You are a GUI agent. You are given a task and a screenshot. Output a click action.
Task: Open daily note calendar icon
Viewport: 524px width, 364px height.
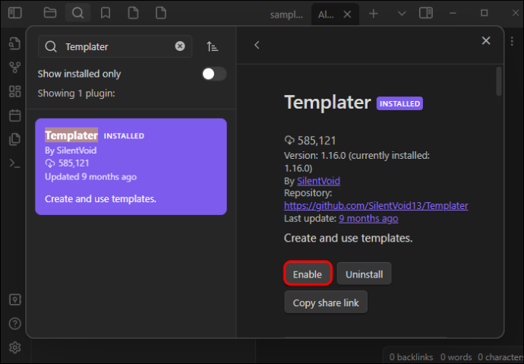click(x=14, y=116)
